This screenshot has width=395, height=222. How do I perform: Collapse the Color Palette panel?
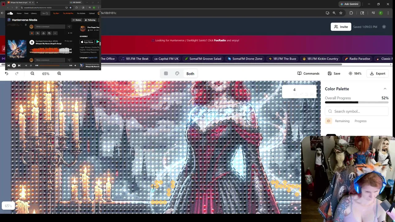(385, 89)
